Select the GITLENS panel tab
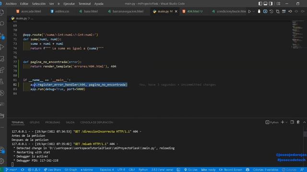Image resolution: width=307 pixels, height=172 pixels. (x=35, y=122)
